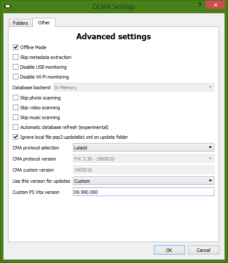Close the QCMA Settings dialog
Viewport: 228px width, 263px height.
216,5
